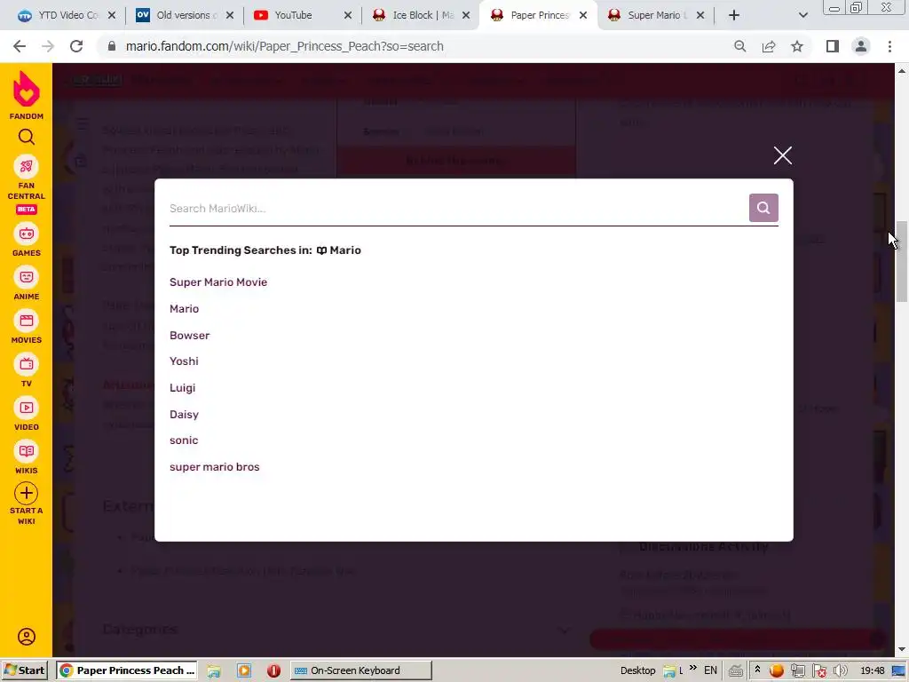The height and width of the screenshot is (682, 909).
Task: Select trending search sonic
Action: 184,440
